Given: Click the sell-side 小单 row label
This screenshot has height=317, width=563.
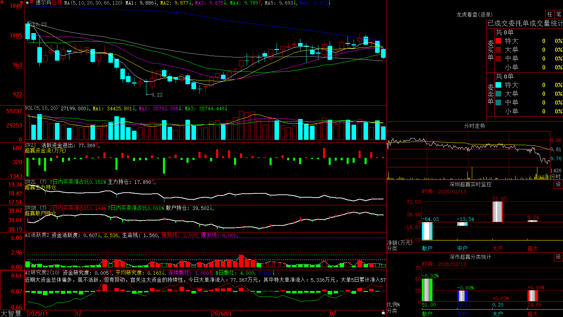Looking at the screenshot, I should click(512, 111).
